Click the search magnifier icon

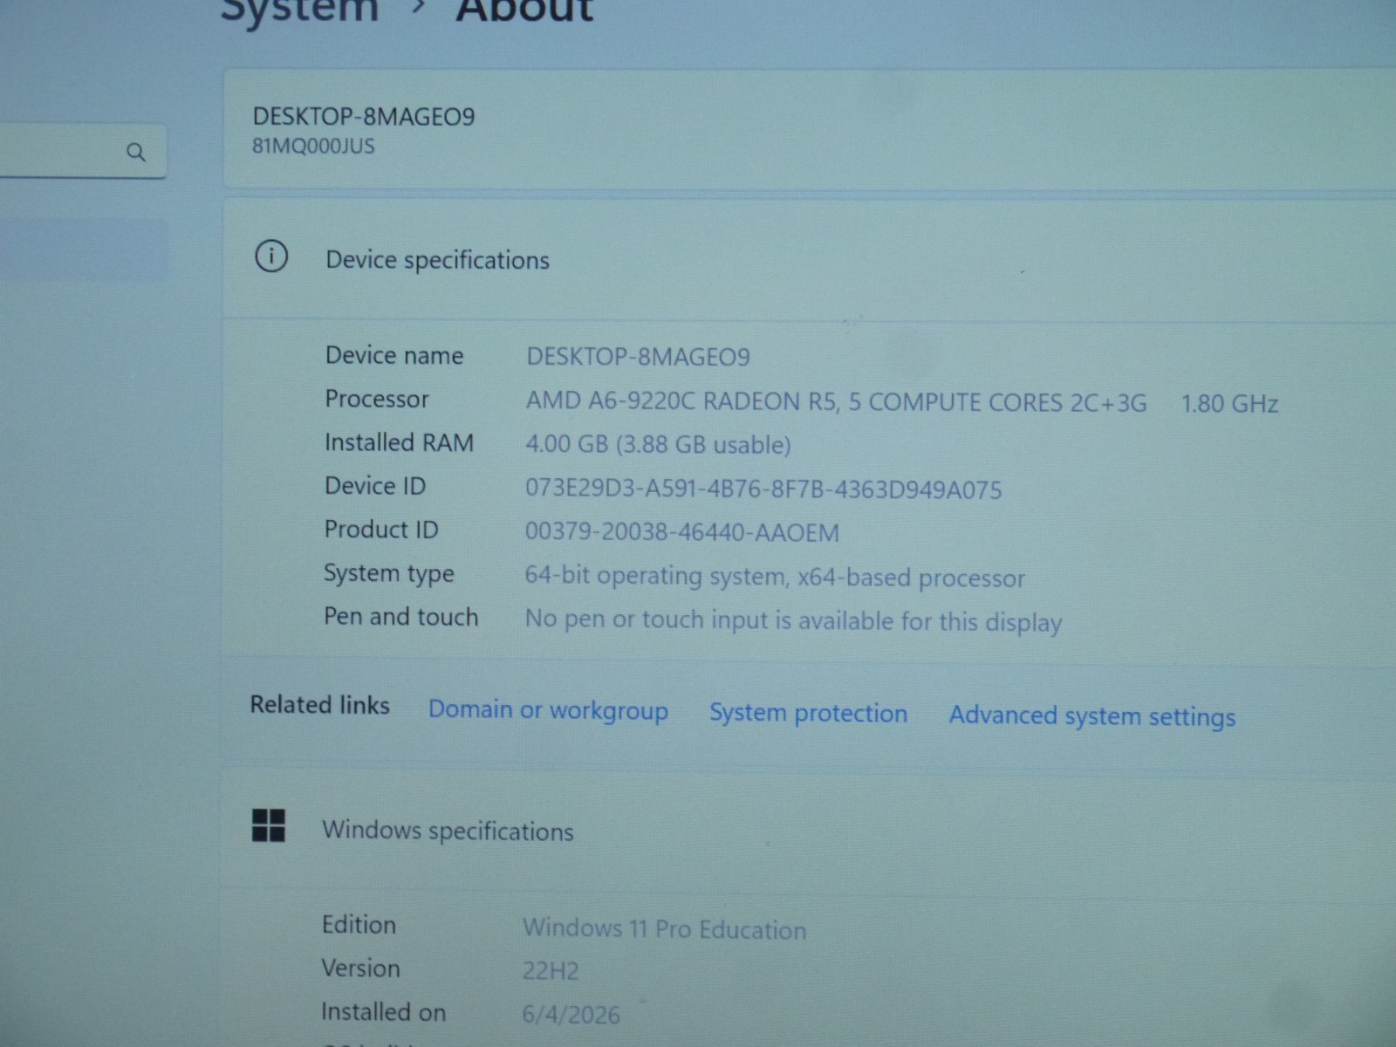135,153
